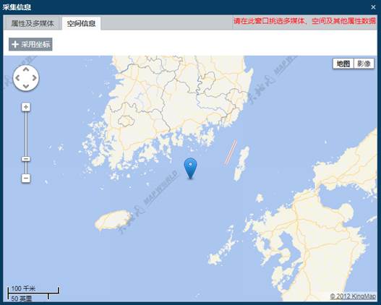Click the double red line in strait
The image size is (381, 305).
tap(231, 152)
